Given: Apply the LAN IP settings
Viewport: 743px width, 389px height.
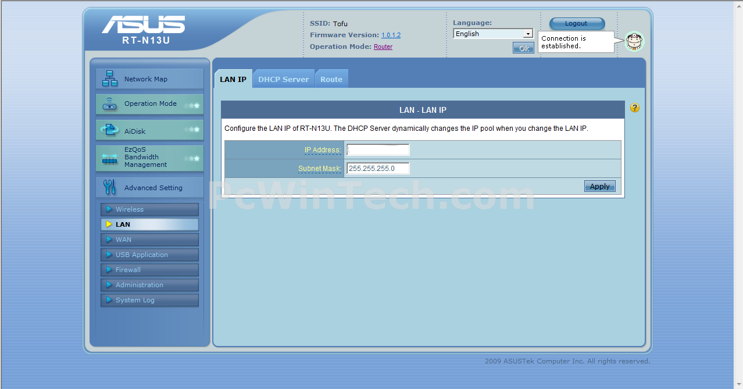Looking at the screenshot, I should [599, 186].
